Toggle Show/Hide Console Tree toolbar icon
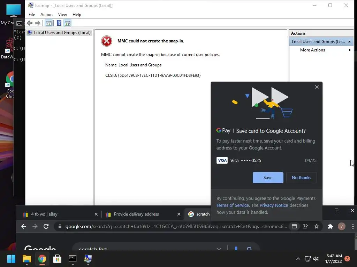 click(48, 23)
